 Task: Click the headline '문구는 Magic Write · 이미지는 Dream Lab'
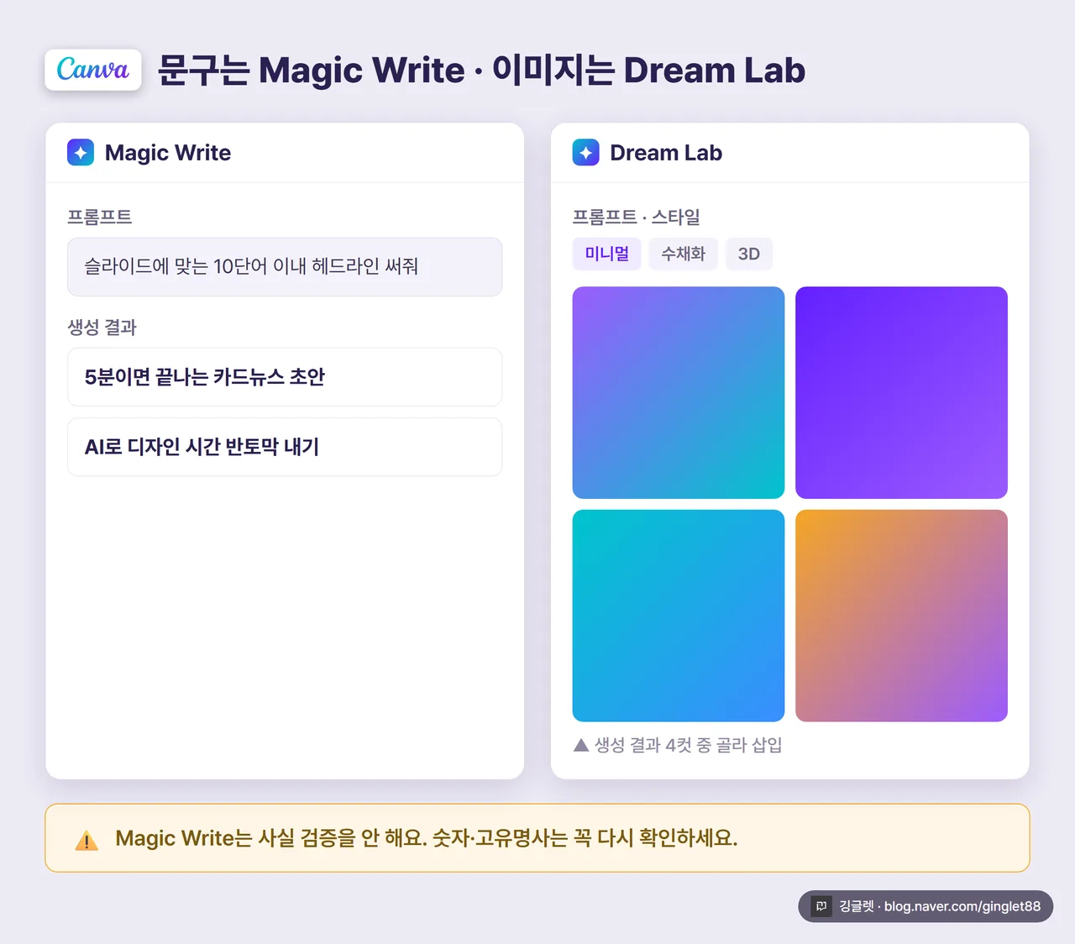(481, 70)
